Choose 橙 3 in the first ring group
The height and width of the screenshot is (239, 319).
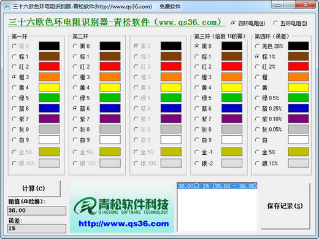tap(20, 77)
